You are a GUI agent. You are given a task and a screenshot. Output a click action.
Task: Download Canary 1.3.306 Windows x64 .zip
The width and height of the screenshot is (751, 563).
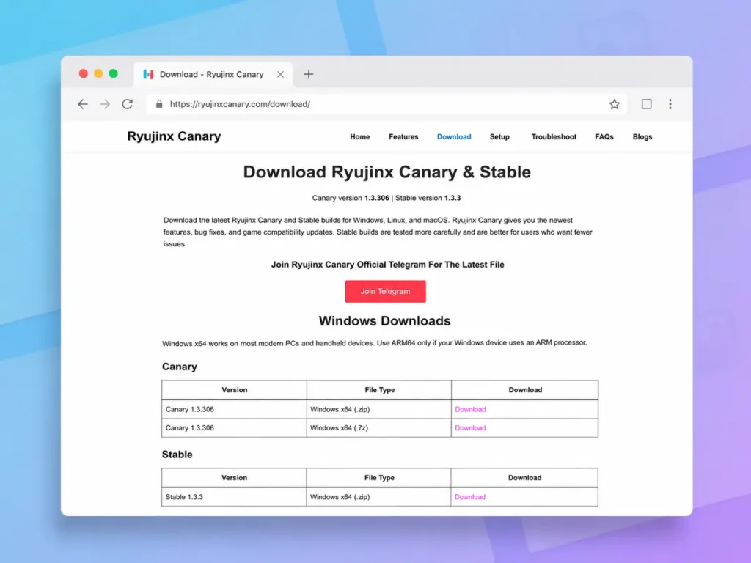[x=470, y=409]
